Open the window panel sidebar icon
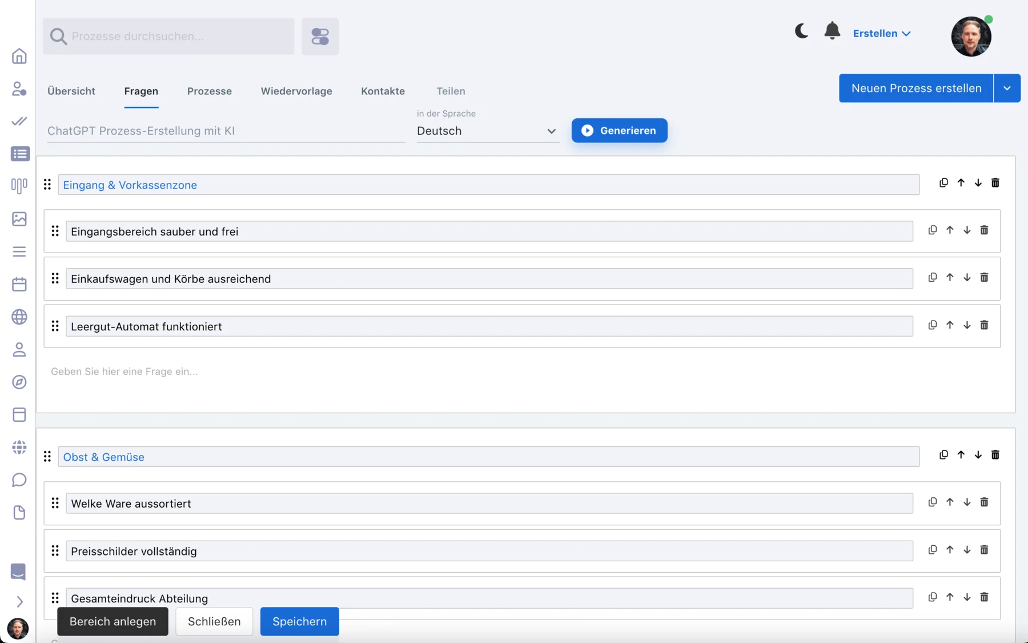This screenshot has width=1028, height=643. (19, 414)
